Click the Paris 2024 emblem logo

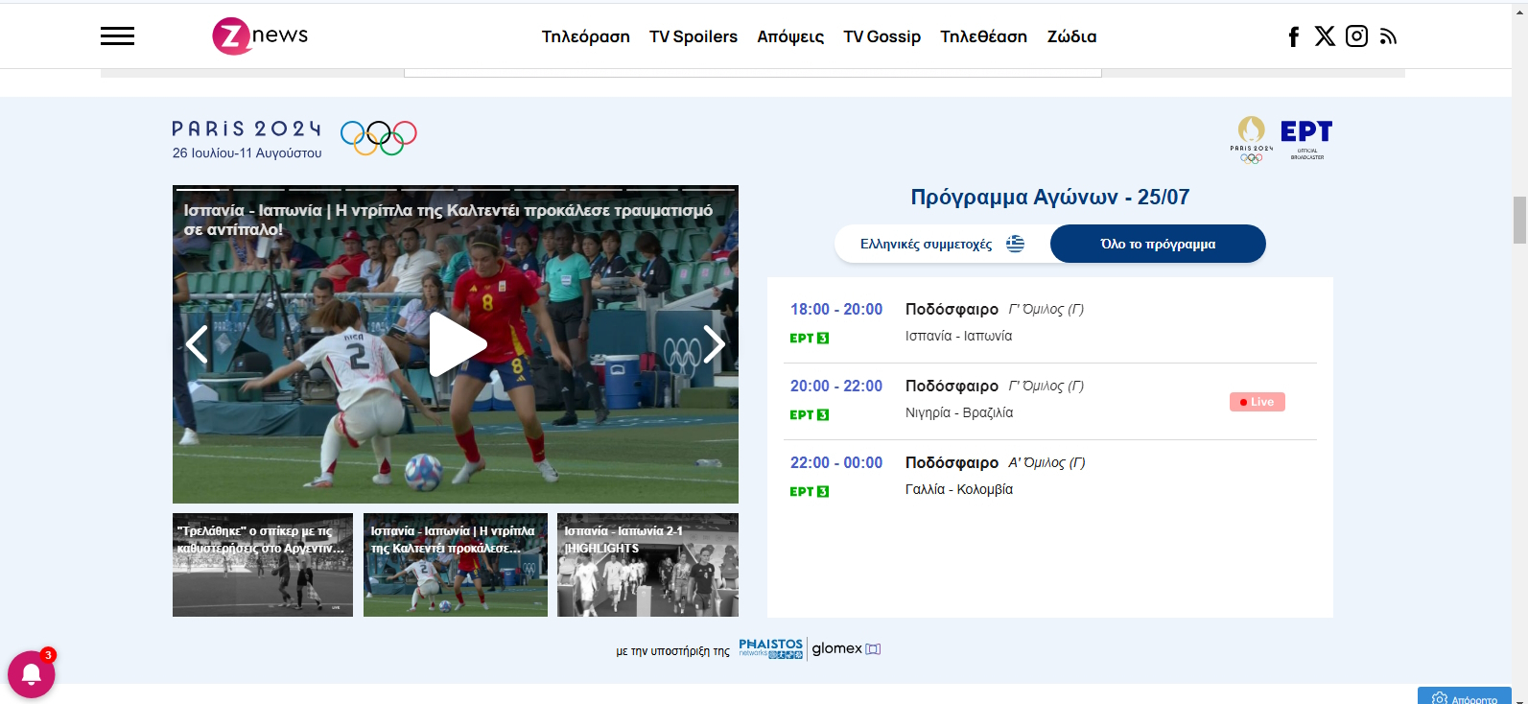pos(1252,140)
